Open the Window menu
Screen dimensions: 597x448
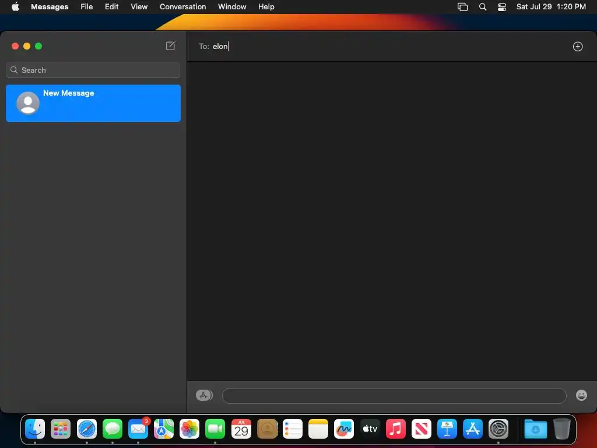pyautogui.click(x=232, y=7)
